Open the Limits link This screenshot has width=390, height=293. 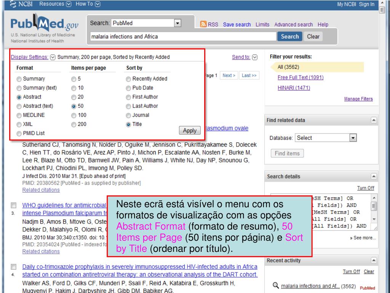coord(262,24)
